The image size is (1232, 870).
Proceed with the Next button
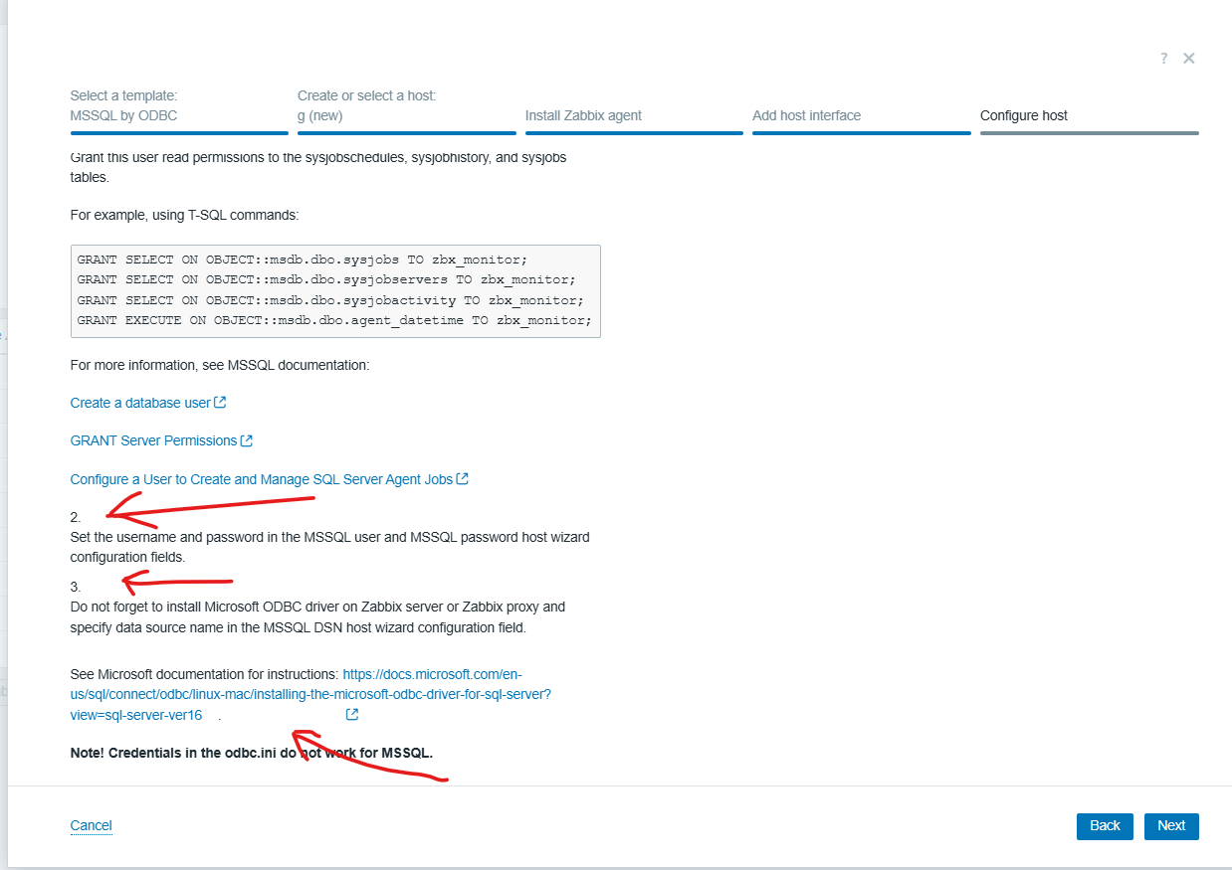point(1171,825)
